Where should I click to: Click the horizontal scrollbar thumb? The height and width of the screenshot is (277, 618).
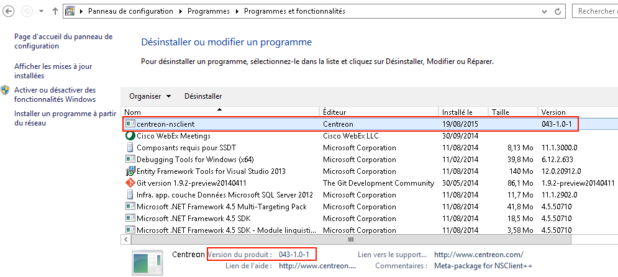(350, 239)
